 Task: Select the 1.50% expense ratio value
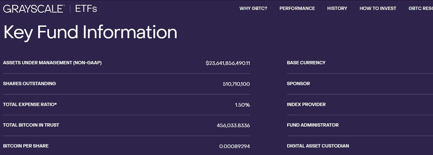pos(242,105)
